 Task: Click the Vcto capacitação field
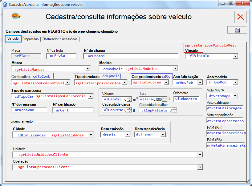coord(225,121)
